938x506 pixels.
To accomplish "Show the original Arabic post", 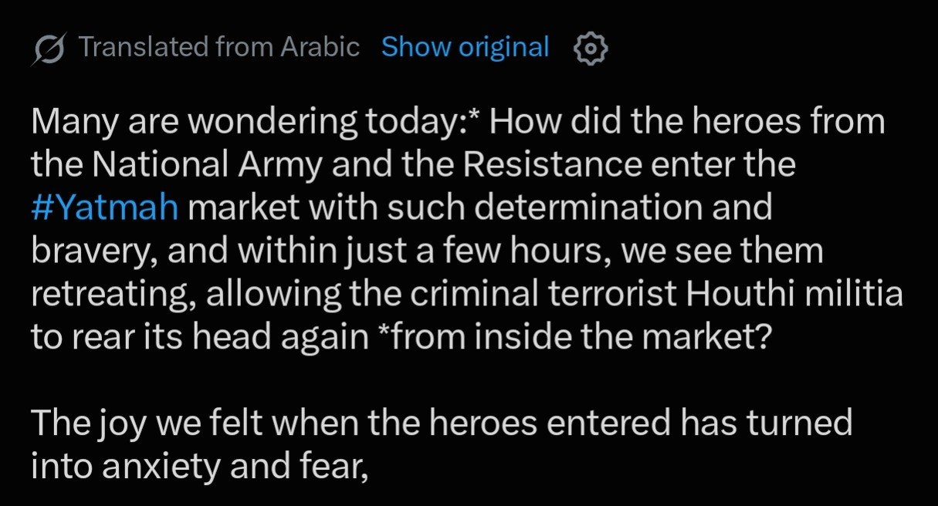I will coord(466,48).
